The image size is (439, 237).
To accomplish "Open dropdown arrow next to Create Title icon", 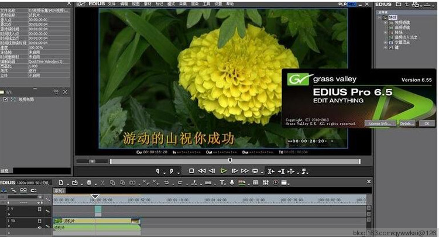I will [x=226, y=184].
